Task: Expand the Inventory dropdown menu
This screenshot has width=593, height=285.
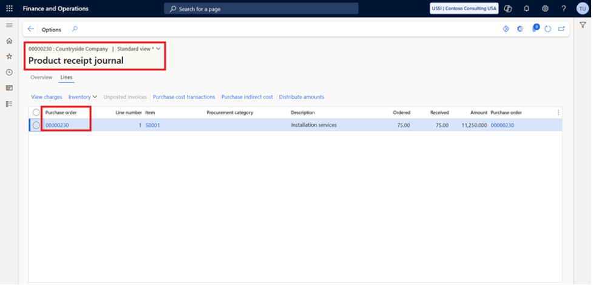Action: point(83,97)
